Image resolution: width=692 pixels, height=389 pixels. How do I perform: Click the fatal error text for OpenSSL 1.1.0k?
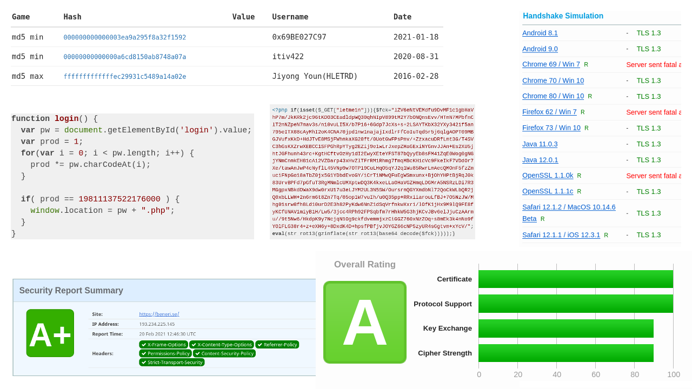[654, 176]
